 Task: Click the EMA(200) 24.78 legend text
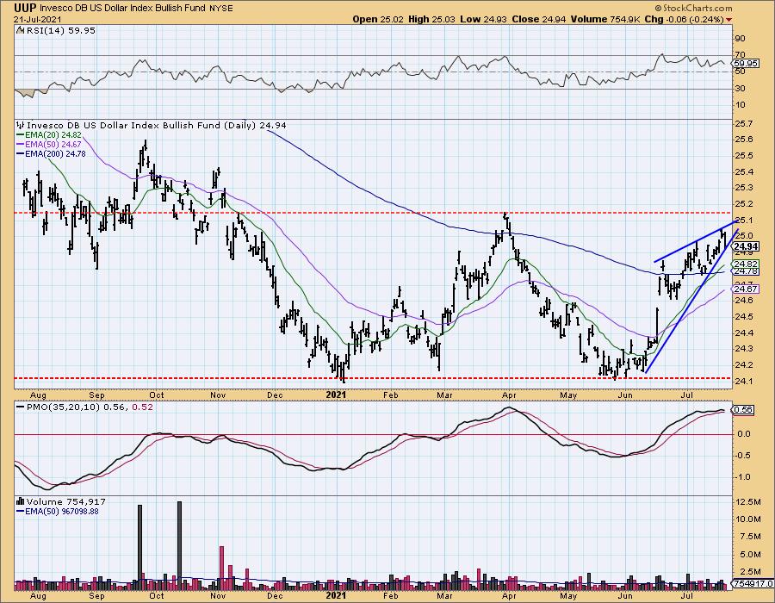click(x=55, y=153)
